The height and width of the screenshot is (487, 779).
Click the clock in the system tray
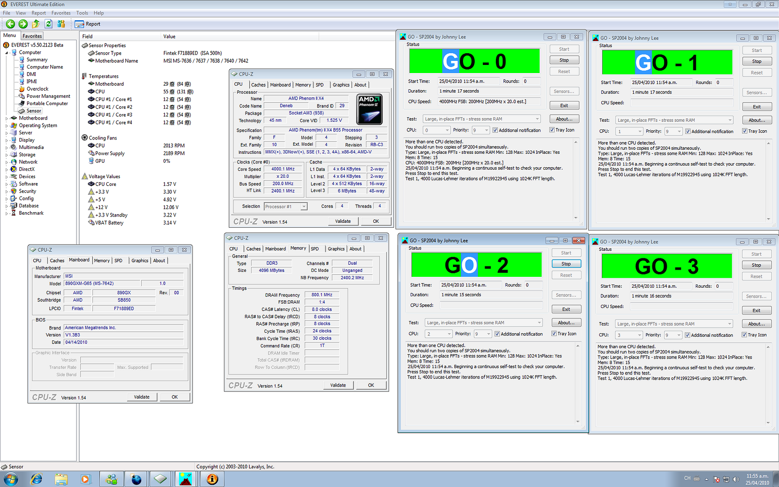757,479
